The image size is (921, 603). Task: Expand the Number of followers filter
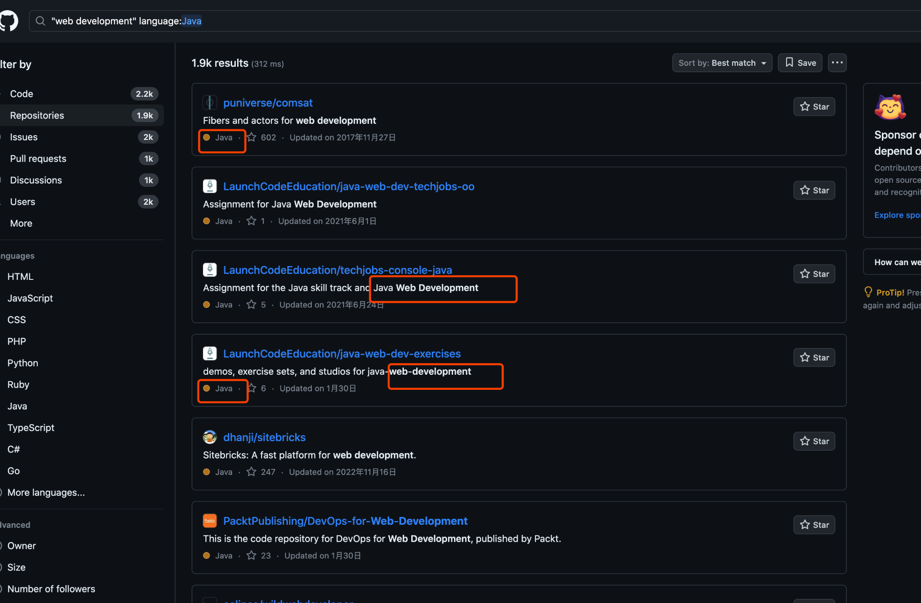(x=51, y=589)
